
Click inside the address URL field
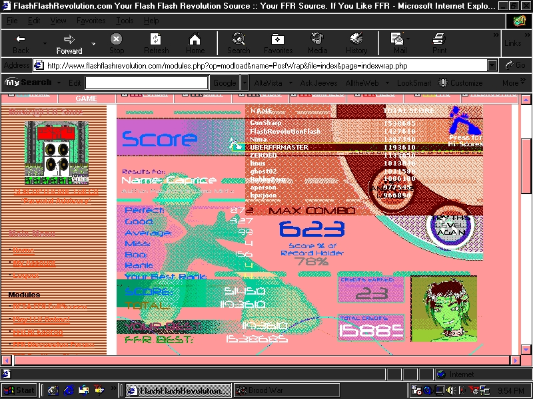pyautogui.click(x=261, y=65)
